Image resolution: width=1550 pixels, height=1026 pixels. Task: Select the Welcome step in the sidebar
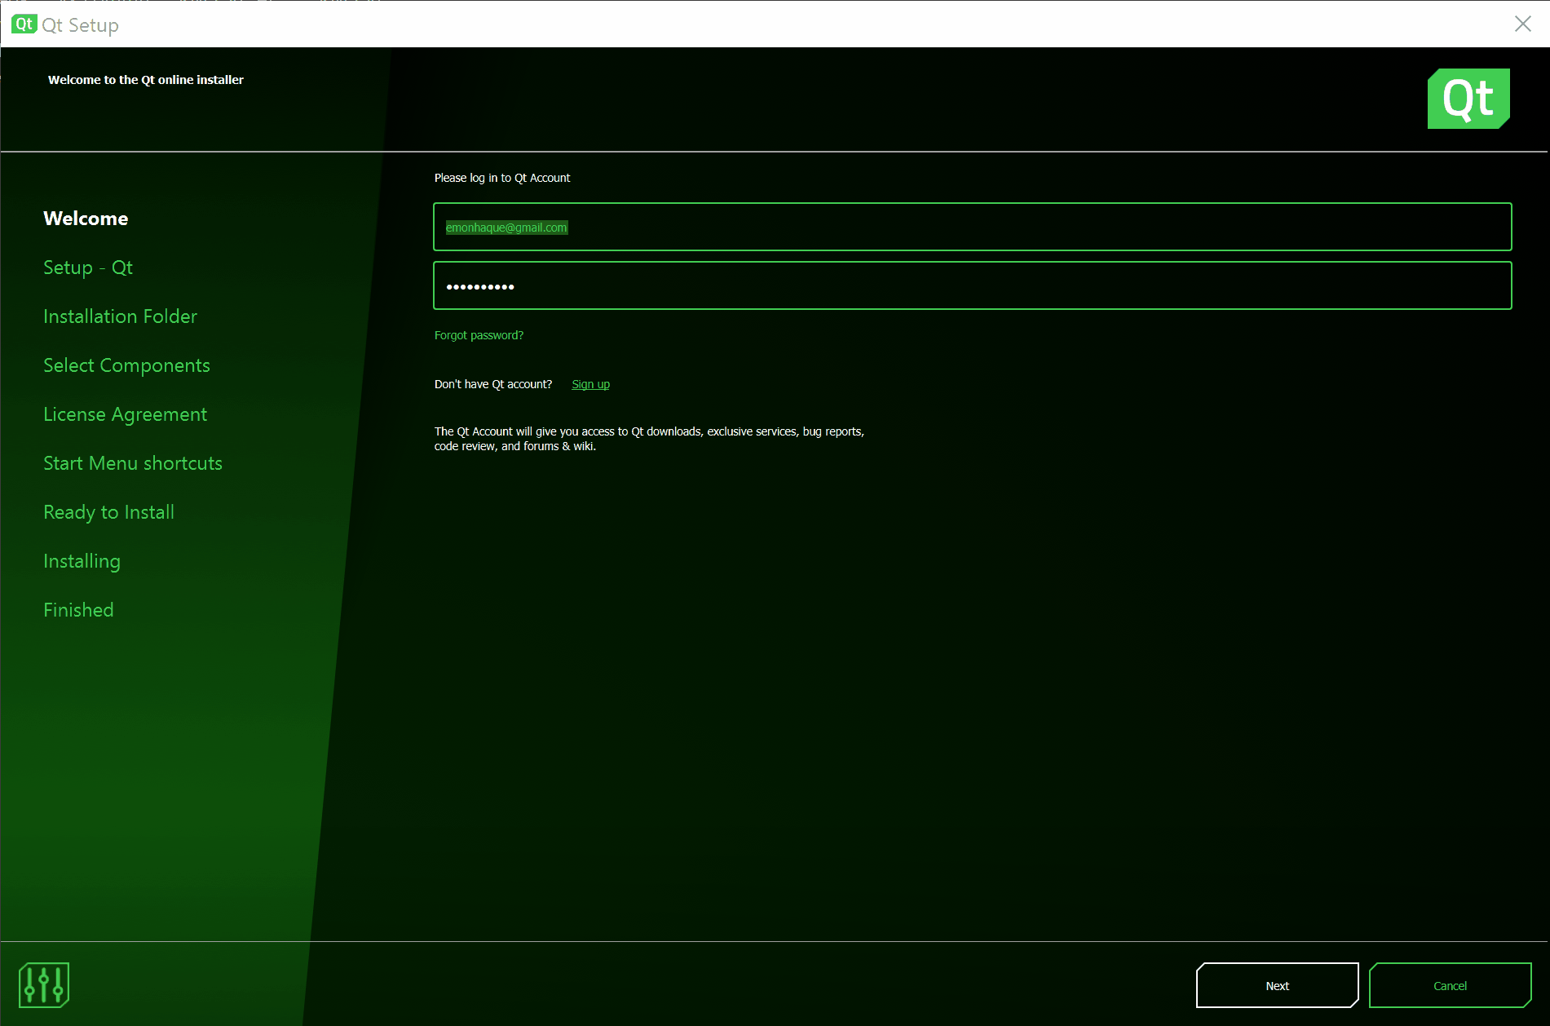coord(86,218)
